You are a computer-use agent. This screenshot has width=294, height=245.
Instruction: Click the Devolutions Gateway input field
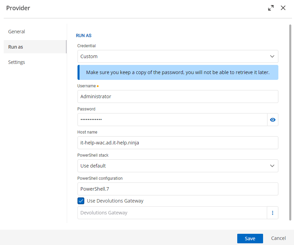click(x=170, y=212)
